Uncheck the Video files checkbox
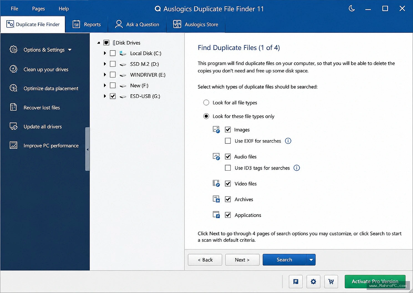Image resolution: width=413 pixels, height=293 pixels. [228, 183]
